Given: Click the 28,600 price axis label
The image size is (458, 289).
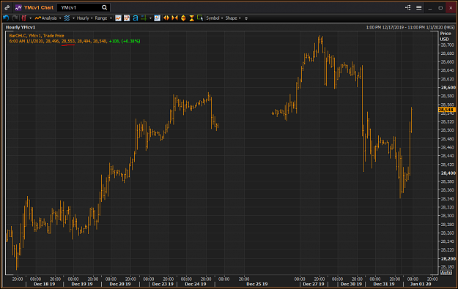Looking at the screenshot, I should tap(448, 88).
